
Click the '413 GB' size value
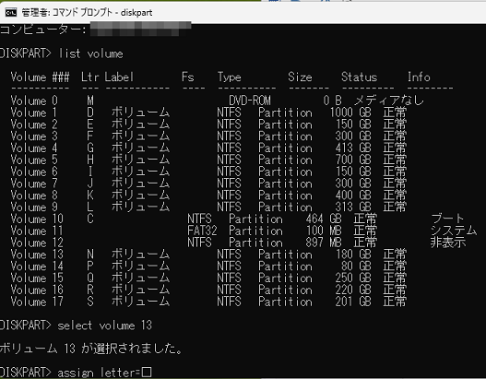pyautogui.click(x=353, y=148)
